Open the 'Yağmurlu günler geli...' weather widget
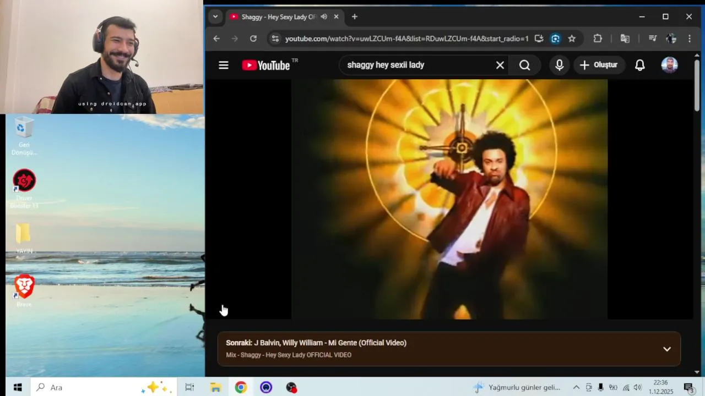 click(x=517, y=387)
